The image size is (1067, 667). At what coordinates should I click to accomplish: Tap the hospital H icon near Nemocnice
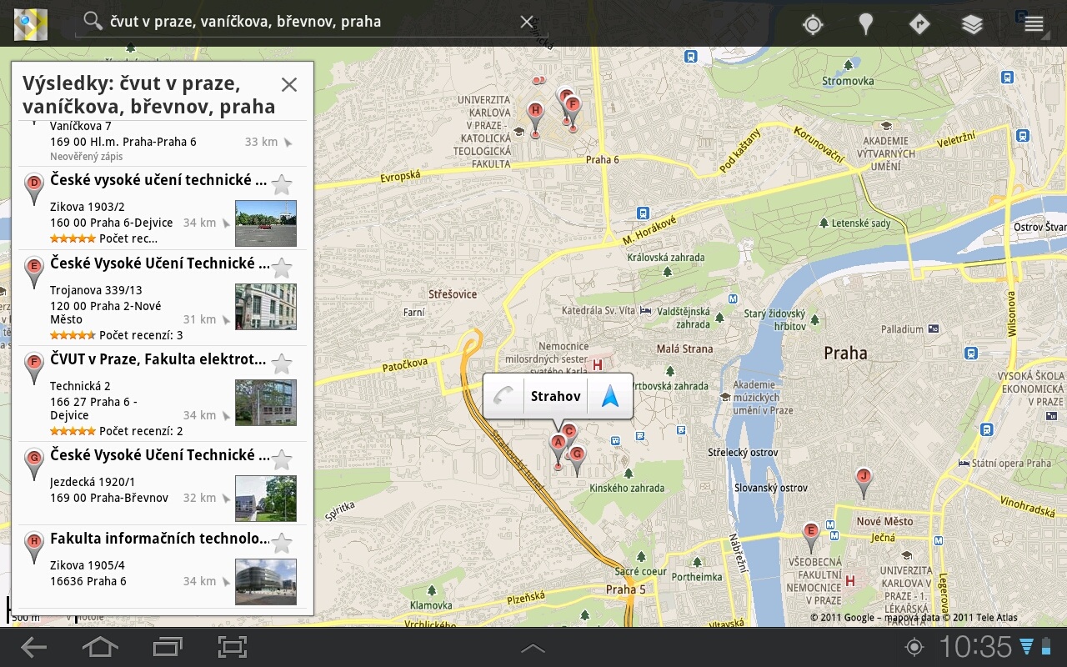596,365
